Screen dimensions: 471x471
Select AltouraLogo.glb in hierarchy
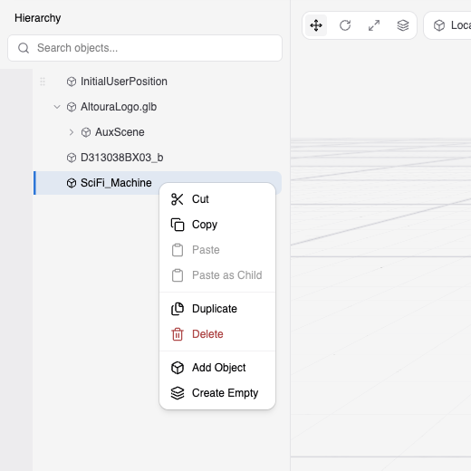tap(119, 107)
